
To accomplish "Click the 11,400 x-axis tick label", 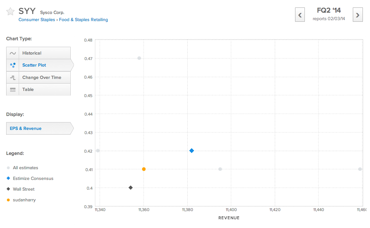I will [231, 210].
